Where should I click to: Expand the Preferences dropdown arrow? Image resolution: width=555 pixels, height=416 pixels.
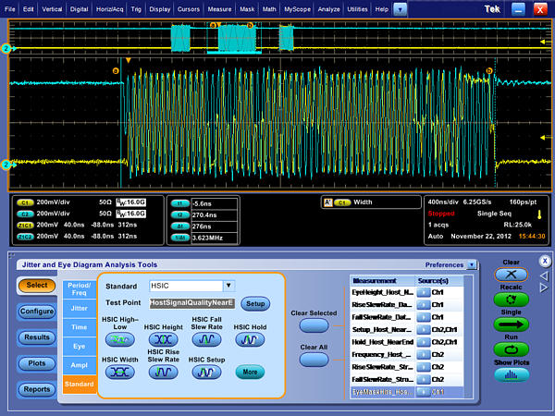[471, 264]
